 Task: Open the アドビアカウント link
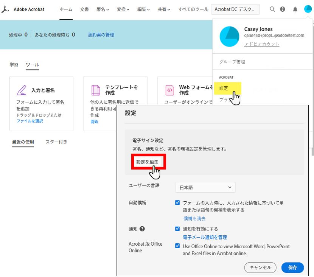pos(261,44)
